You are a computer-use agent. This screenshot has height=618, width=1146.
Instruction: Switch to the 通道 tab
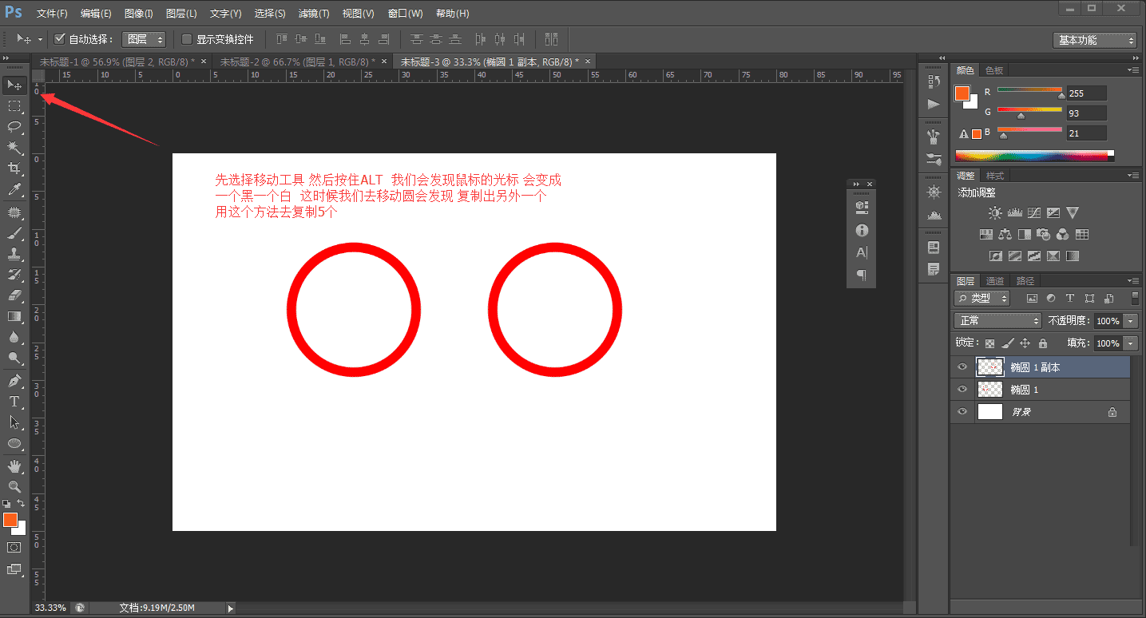(x=994, y=280)
